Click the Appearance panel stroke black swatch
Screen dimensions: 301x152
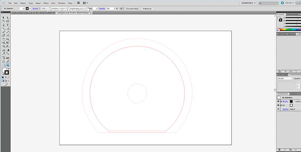[291, 101]
